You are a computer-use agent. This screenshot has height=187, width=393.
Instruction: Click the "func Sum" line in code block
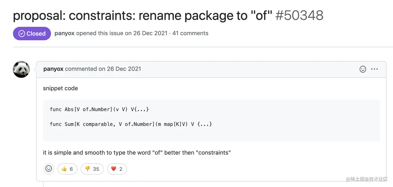pos(131,124)
